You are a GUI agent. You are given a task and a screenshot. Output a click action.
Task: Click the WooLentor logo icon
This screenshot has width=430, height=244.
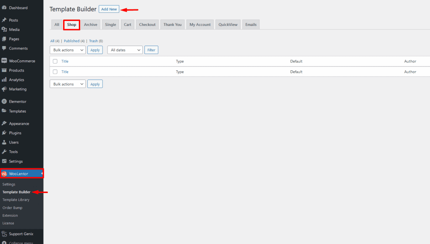pos(4,174)
